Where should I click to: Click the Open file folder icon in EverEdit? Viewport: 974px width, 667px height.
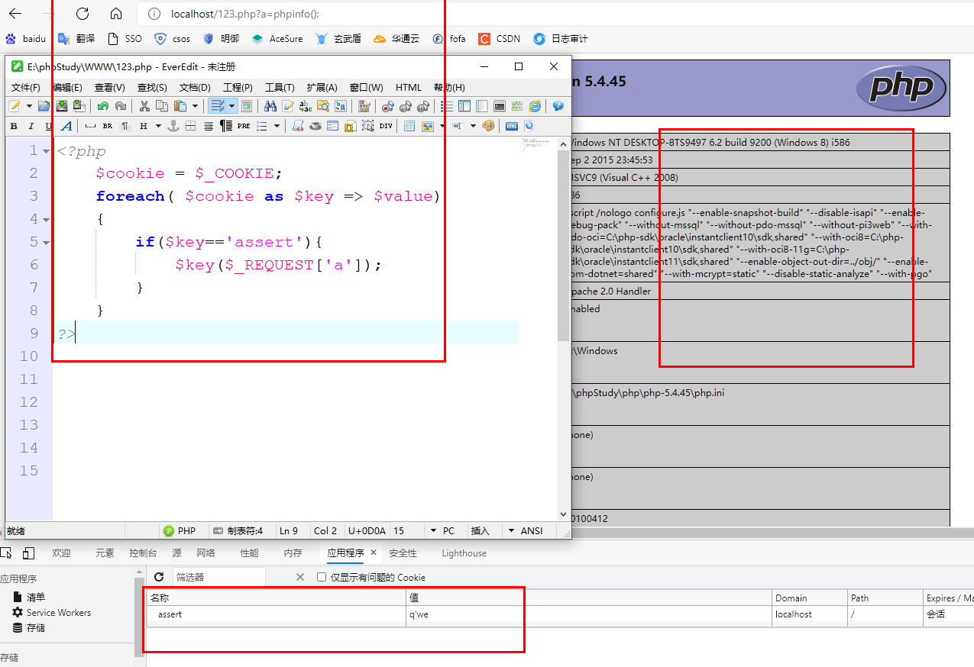[x=44, y=106]
